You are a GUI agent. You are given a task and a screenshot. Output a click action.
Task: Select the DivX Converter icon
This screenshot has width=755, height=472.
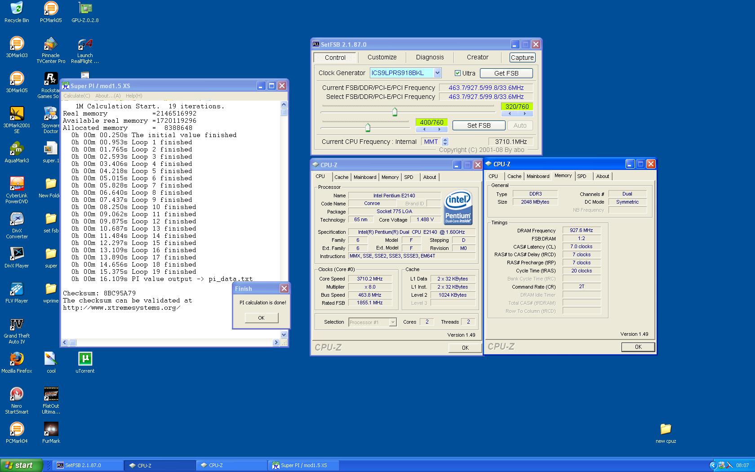point(17,225)
